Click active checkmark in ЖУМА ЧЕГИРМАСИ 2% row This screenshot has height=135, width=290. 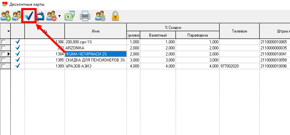[x=17, y=54]
